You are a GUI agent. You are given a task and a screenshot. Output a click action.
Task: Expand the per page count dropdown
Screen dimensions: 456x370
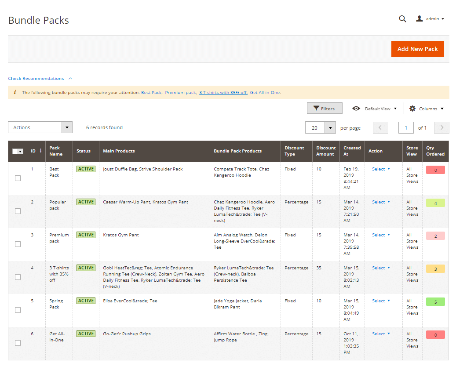(330, 128)
